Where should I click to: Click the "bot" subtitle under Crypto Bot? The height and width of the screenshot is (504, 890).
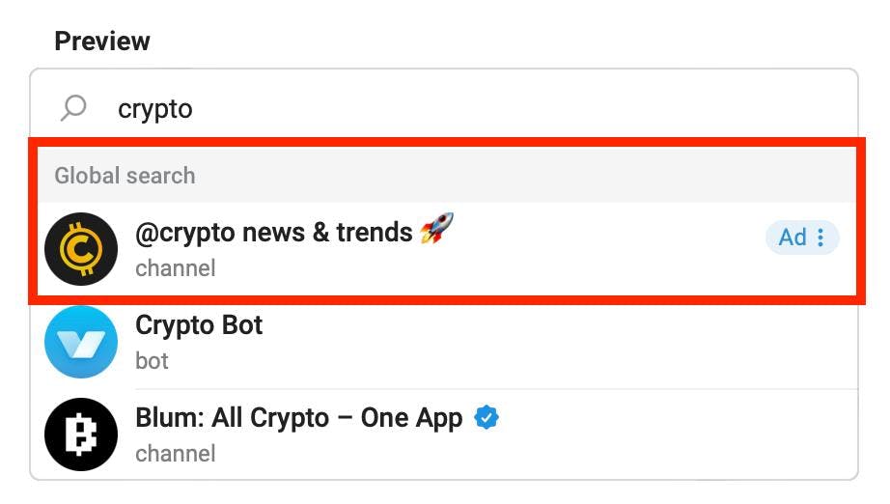point(152,361)
